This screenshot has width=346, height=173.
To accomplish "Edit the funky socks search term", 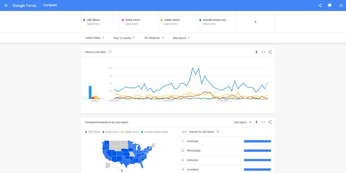I will click(x=139, y=22).
